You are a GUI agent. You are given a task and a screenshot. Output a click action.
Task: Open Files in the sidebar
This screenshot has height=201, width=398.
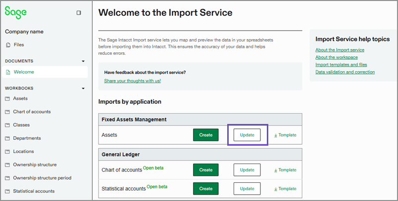point(19,45)
